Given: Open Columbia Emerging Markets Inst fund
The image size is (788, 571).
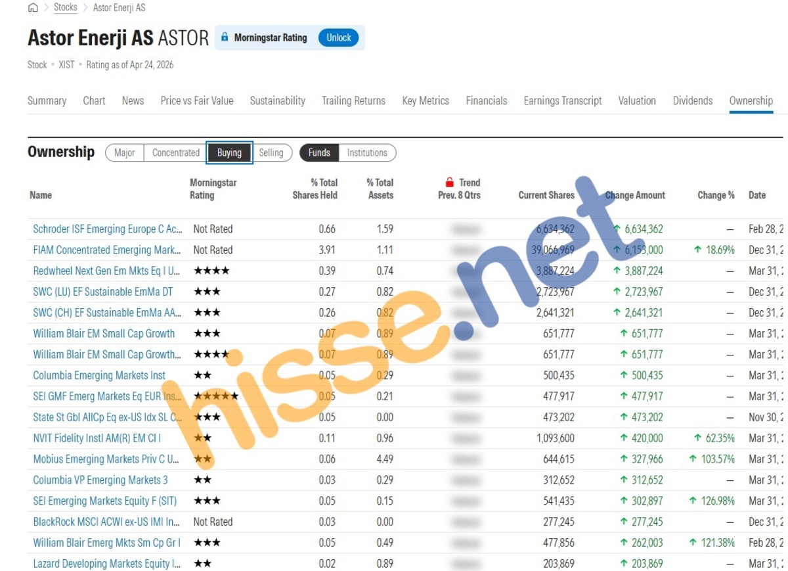Looking at the screenshot, I should click(99, 376).
